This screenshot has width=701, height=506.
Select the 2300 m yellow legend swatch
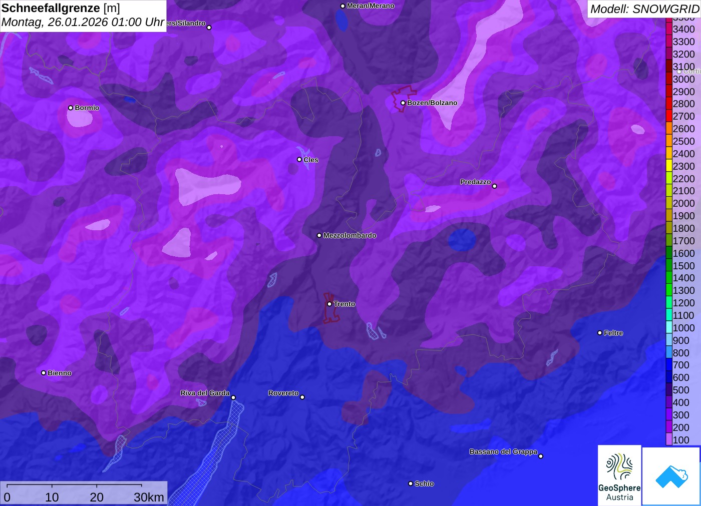[x=669, y=166]
